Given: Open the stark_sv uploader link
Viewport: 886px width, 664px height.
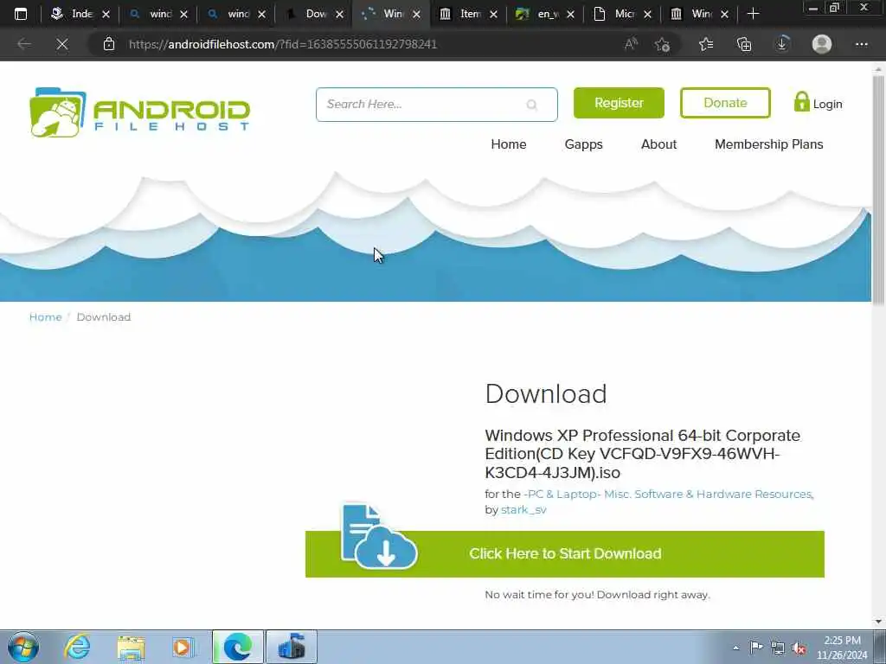Looking at the screenshot, I should 523,509.
